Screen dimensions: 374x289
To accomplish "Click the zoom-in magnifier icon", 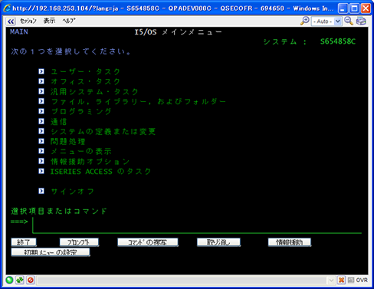I will [304, 21].
